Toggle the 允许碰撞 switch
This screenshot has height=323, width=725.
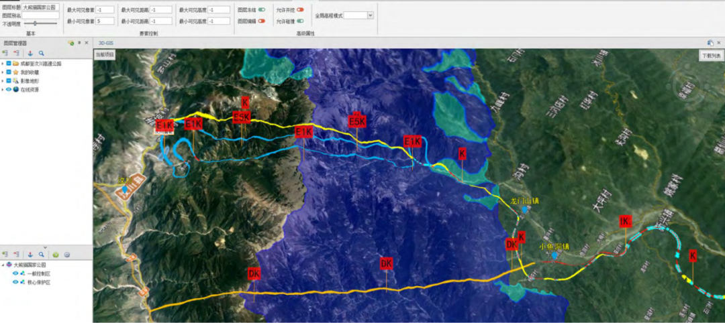(299, 21)
